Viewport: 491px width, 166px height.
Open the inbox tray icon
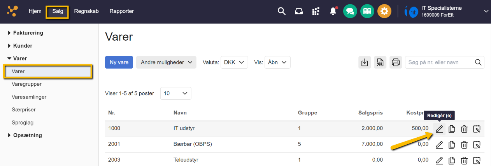pos(299,11)
